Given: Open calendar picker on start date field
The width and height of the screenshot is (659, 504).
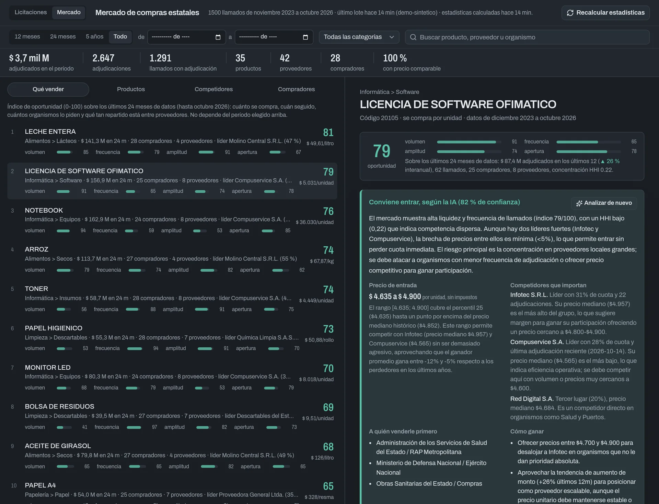Looking at the screenshot, I should click(x=218, y=37).
